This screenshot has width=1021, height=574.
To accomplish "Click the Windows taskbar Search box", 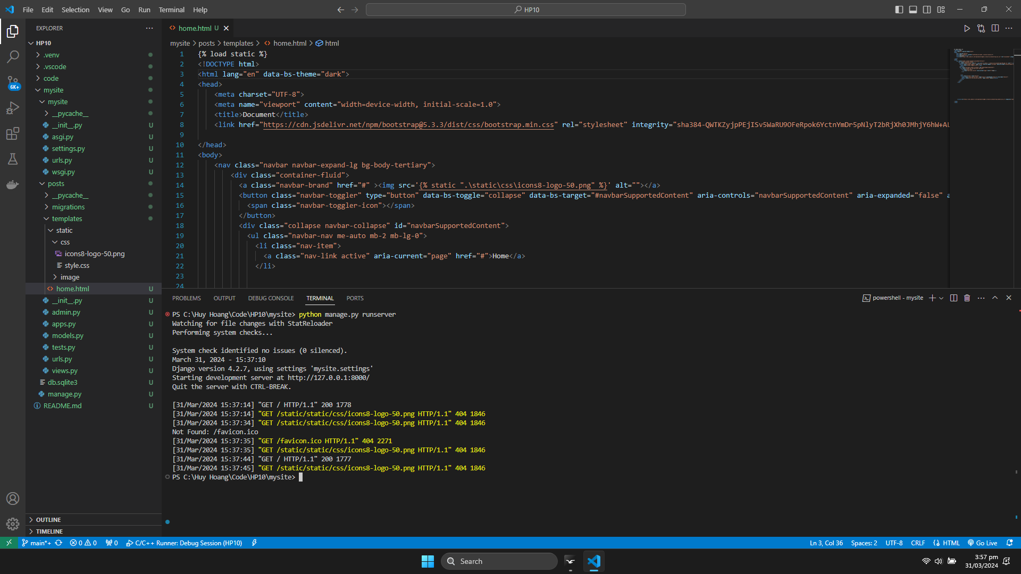I will click(499, 561).
